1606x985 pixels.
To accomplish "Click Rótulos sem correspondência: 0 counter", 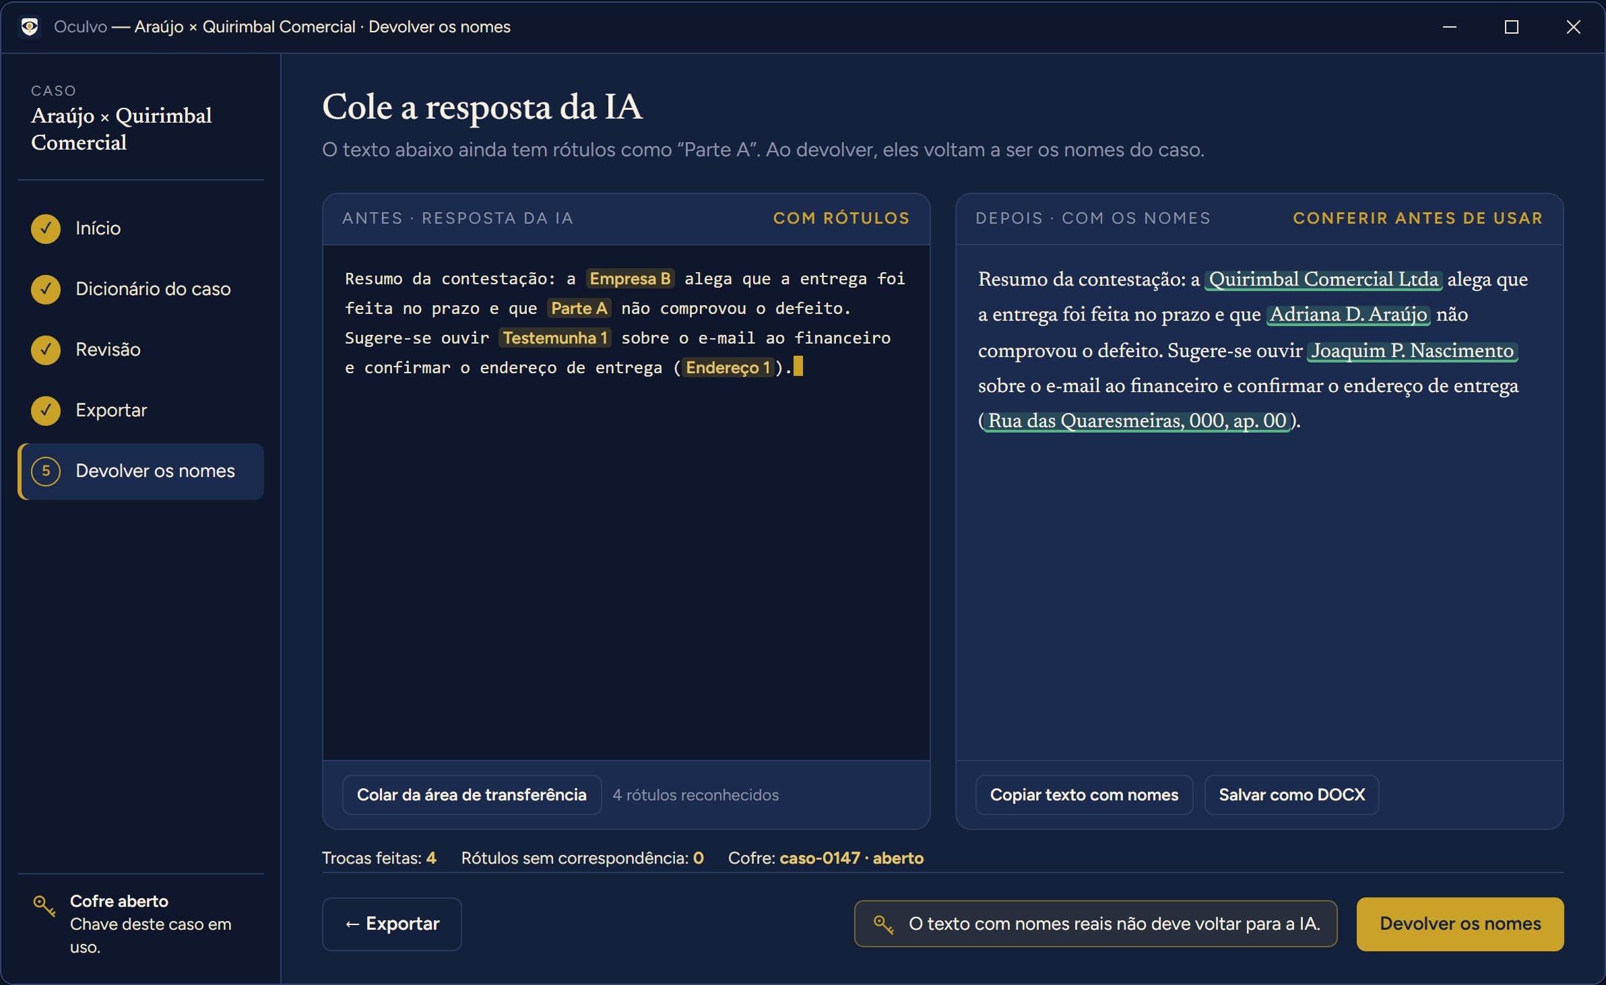I will click(x=583, y=858).
